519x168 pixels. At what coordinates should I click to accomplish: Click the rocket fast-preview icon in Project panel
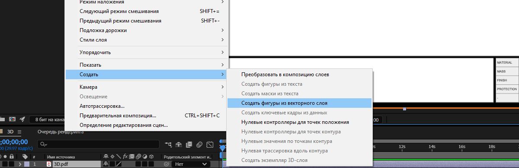coord(23,119)
